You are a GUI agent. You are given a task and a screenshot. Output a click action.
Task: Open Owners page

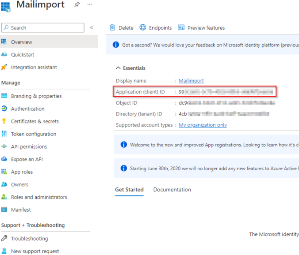19,184
